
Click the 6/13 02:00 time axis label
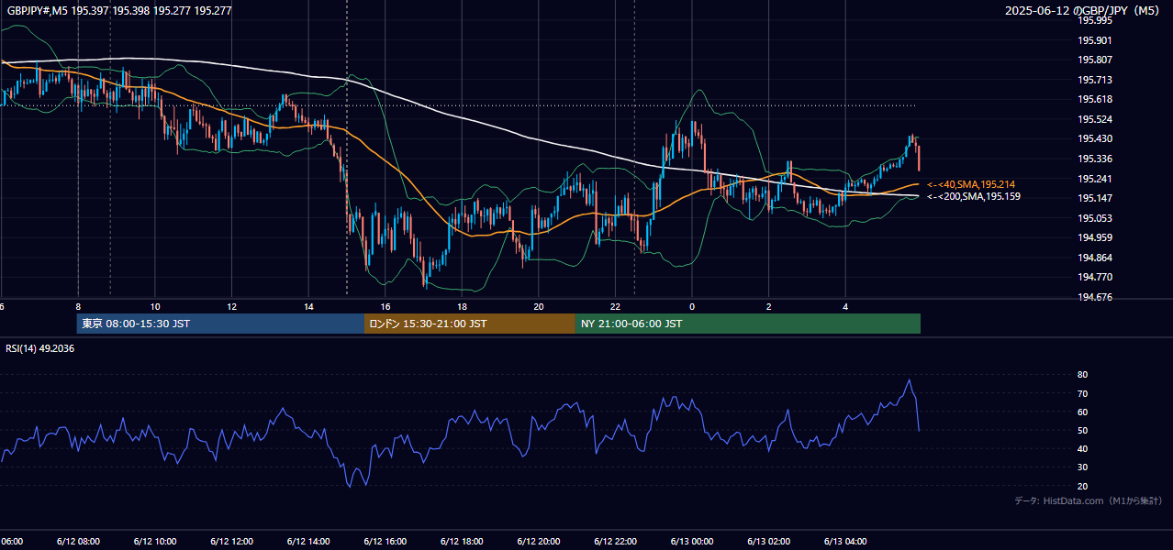[x=768, y=542]
